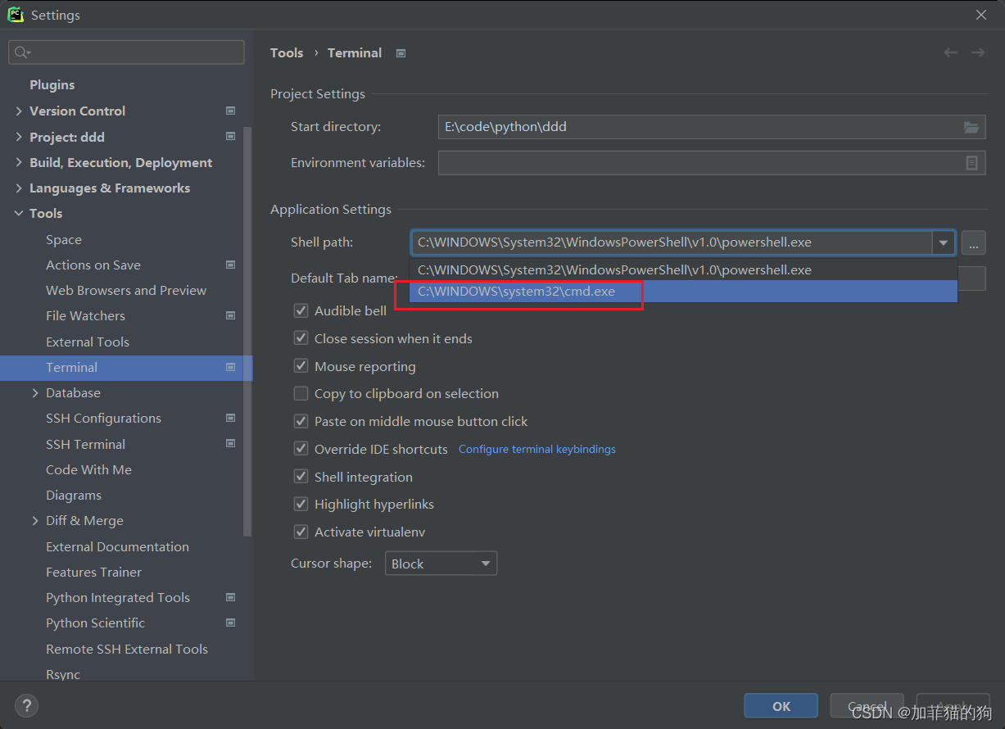Click OK to confirm settings

[x=781, y=706]
